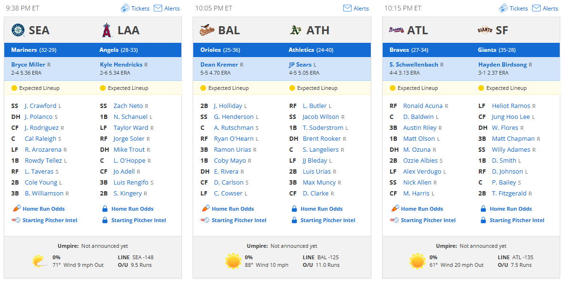Open Tickets for ATL vs SF game
Viewport: 564px width, 283px height.
tap(519, 8)
